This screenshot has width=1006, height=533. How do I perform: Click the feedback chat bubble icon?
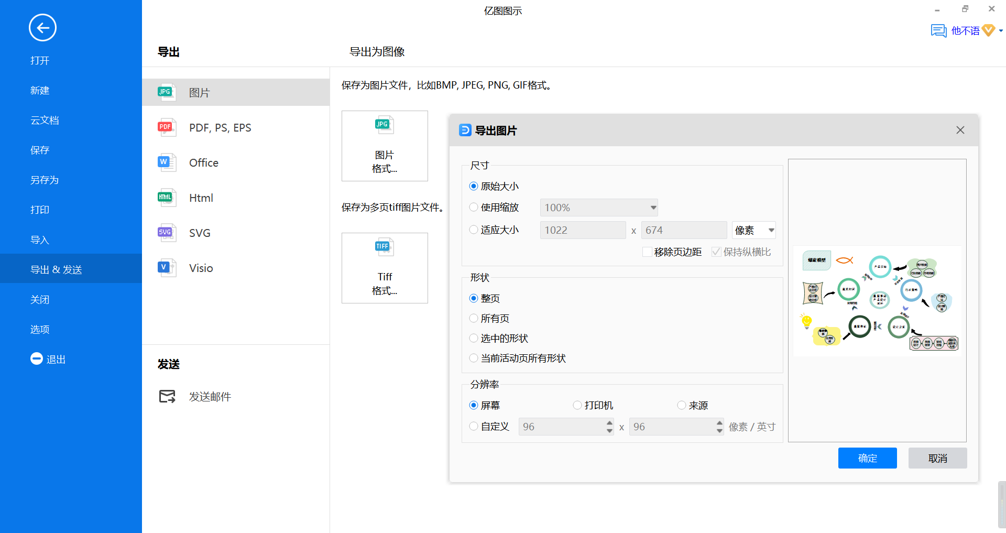[938, 30]
